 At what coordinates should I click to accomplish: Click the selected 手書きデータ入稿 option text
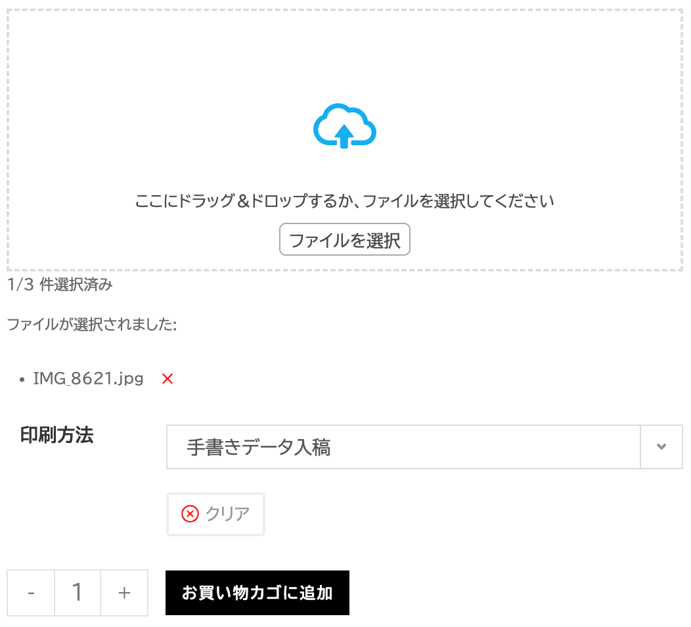coord(259,448)
